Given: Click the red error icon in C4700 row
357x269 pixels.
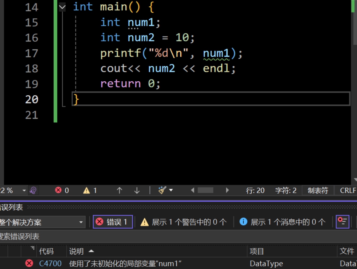Looking at the screenshot, I should (x=29, y=263).
